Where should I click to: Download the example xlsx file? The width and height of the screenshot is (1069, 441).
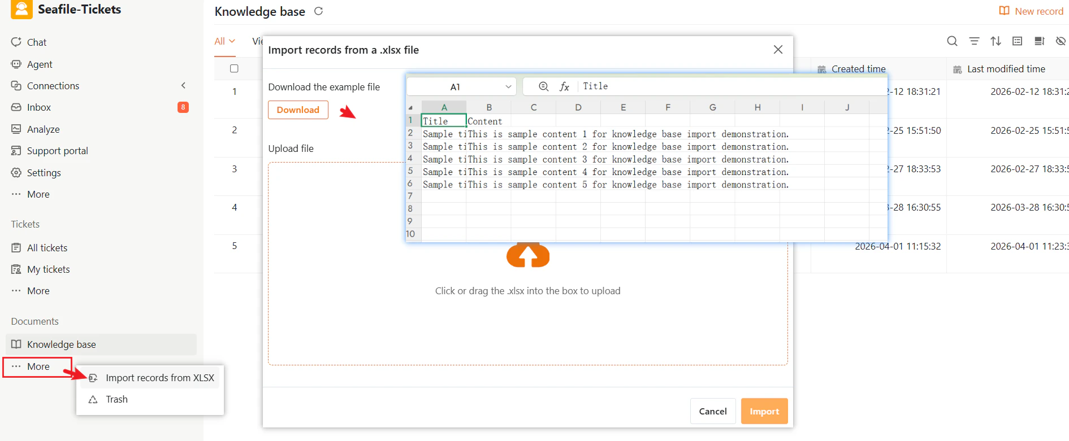pos(298,110)
